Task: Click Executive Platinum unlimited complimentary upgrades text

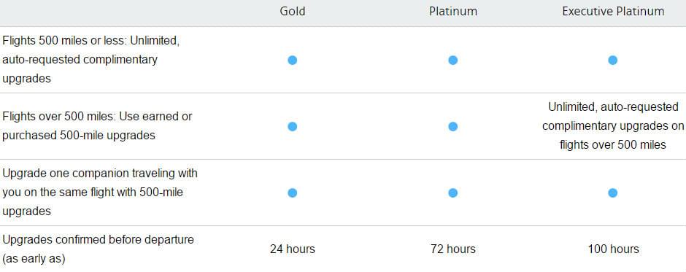Action: [x=613, y=126]
